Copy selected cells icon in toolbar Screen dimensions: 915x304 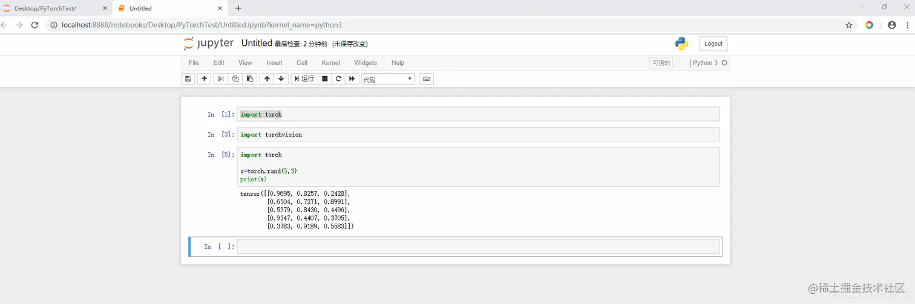pyautogui.click(x=235, y=79)
